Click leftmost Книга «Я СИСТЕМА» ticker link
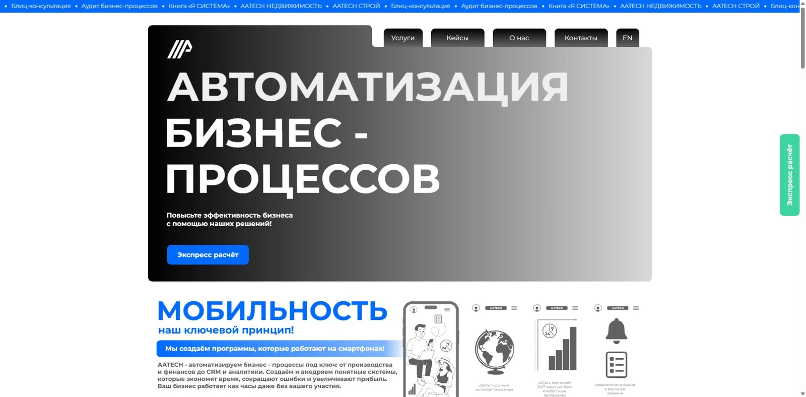Viewport: 806px width, 397px height. [199, 6]
